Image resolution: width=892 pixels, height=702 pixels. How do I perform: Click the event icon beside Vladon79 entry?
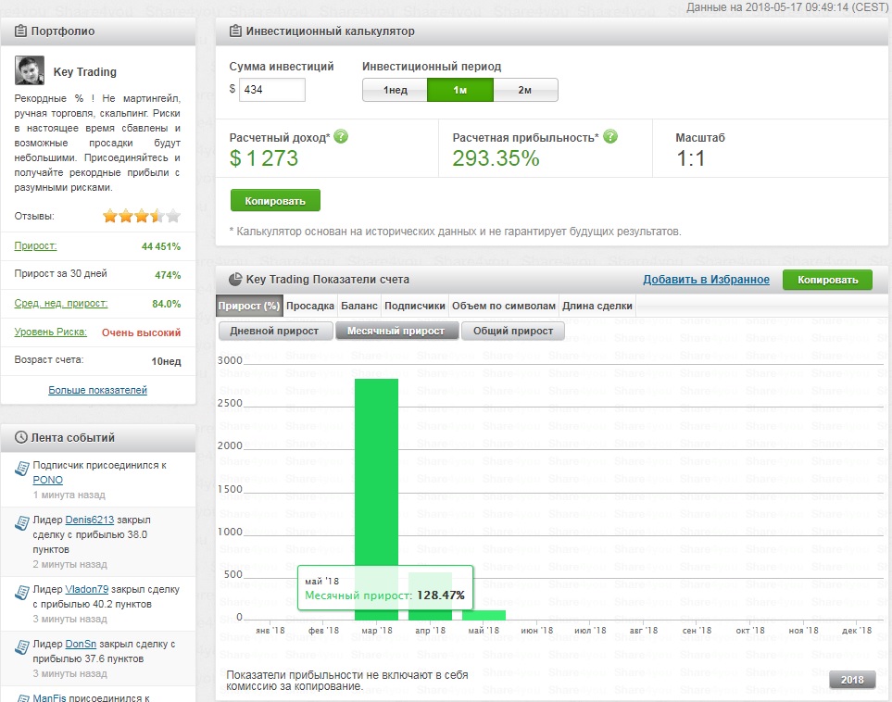22,595
